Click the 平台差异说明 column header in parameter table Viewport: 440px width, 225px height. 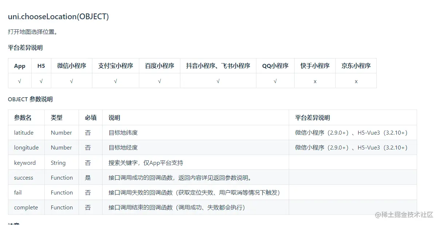312,118
